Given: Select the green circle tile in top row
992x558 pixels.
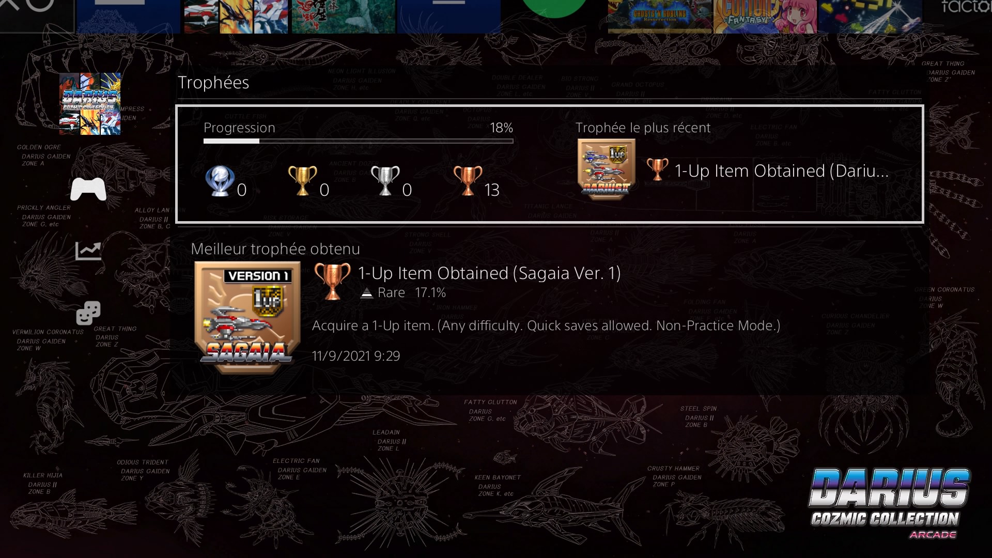Looking at the screenshot, I should coord(554,9).
